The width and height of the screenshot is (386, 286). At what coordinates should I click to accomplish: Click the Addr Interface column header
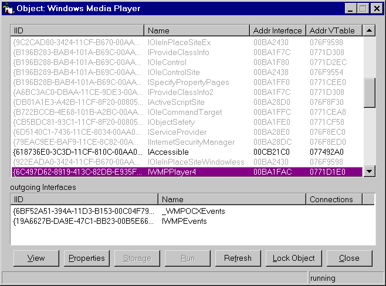[277, 30]
